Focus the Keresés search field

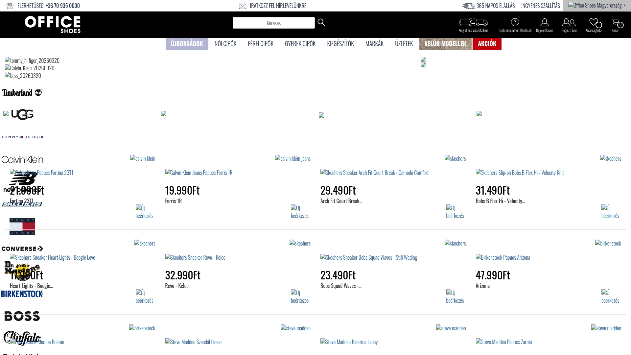tap(274, 23)
